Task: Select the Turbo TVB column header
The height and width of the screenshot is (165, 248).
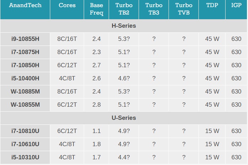Action: tap(184, 10)
